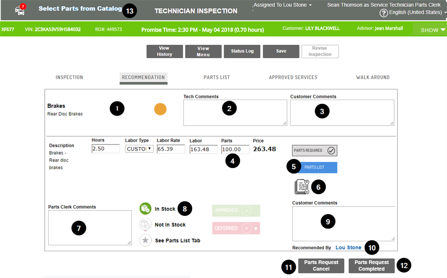The height and width of the screenshot is (278, 447).
Task: Open the Walk Around tab
Action: [x=373, y=77]
